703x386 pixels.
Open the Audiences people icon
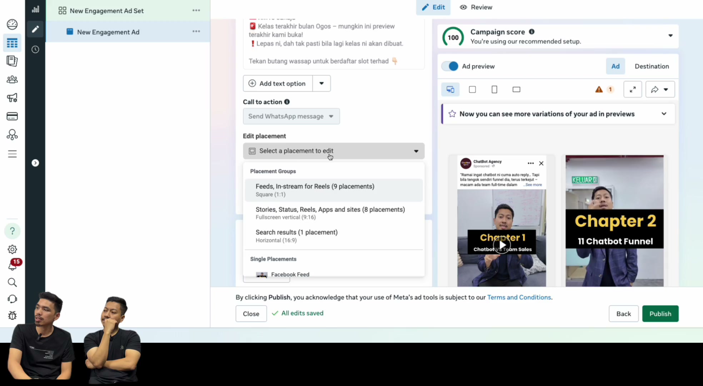coord(12,79)
